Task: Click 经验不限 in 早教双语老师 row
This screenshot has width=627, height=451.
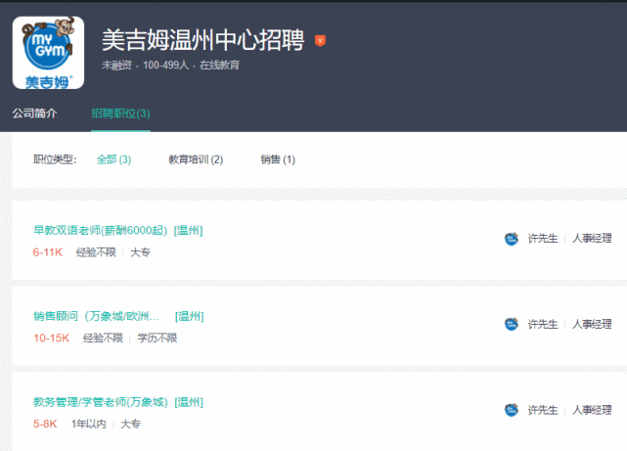Action: pyautogui.click(x=96, y=252)
